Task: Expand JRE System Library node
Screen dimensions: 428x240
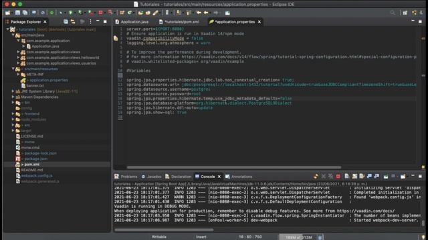Action: 13,91
